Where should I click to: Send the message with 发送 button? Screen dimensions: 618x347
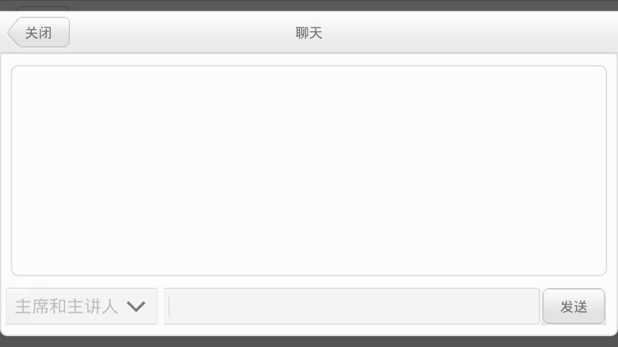573,306
